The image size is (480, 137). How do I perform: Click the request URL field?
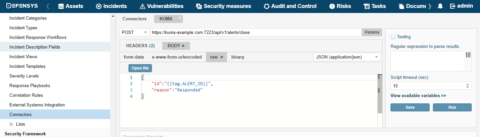point(255,32)
